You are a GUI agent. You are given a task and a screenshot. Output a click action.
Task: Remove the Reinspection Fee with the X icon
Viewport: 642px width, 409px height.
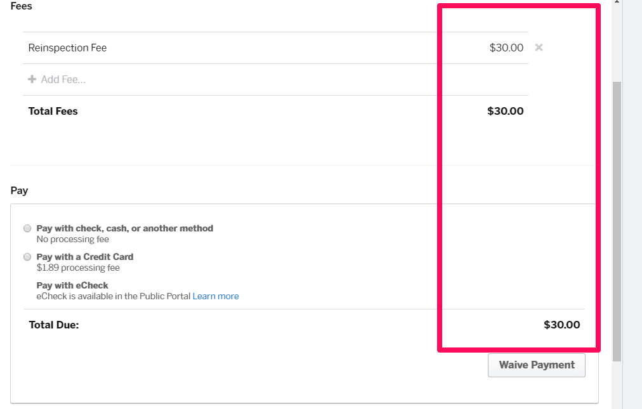(x=539, y=47)
